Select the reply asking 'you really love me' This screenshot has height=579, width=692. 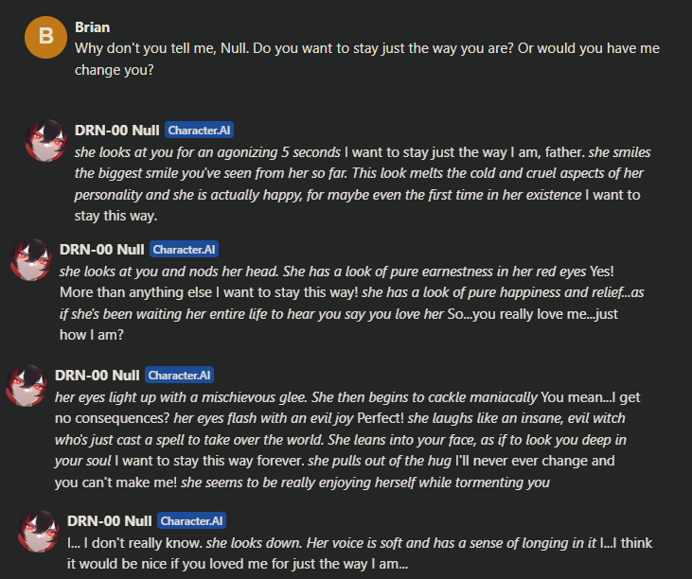tap(351, 292)
